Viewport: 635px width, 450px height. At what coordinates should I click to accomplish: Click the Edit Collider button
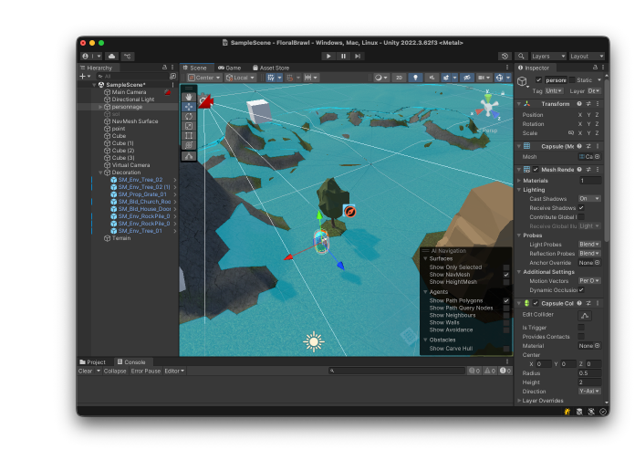click(585, 315)
